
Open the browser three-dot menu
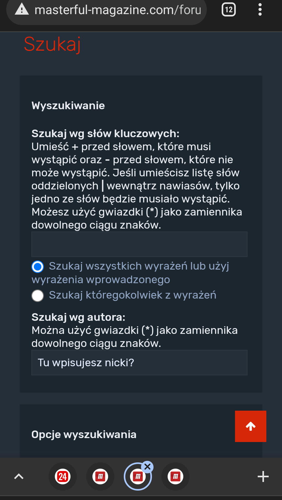point(260,10)
